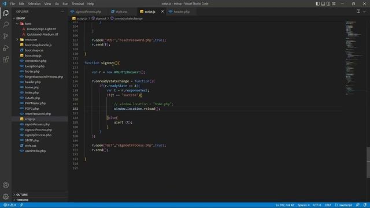Click the ports forwarding status bar icon
This screenshot has width=370, height=208.
21,205
